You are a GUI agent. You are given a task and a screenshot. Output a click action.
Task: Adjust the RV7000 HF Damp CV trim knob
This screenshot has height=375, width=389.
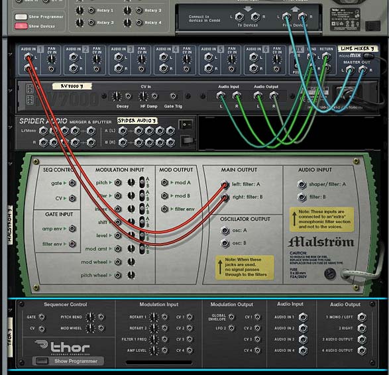point(143,96)
